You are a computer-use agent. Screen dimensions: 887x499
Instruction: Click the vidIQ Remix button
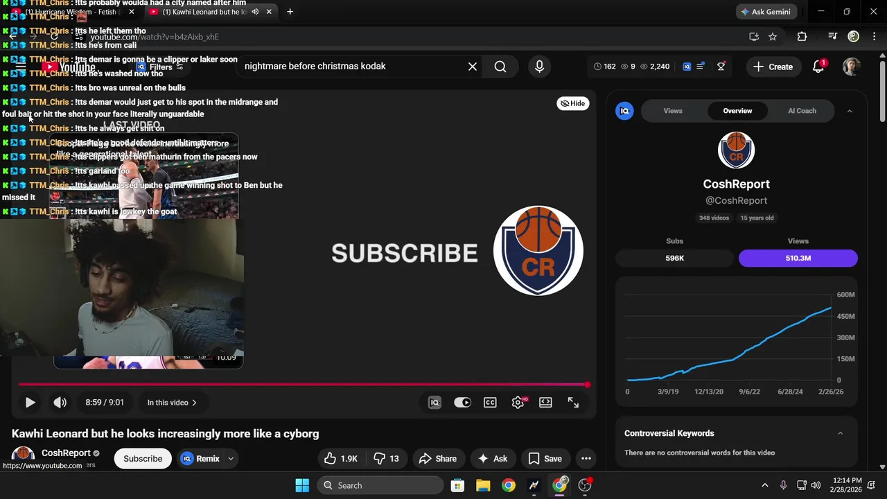pyautogui.click(x=200, y=458)
